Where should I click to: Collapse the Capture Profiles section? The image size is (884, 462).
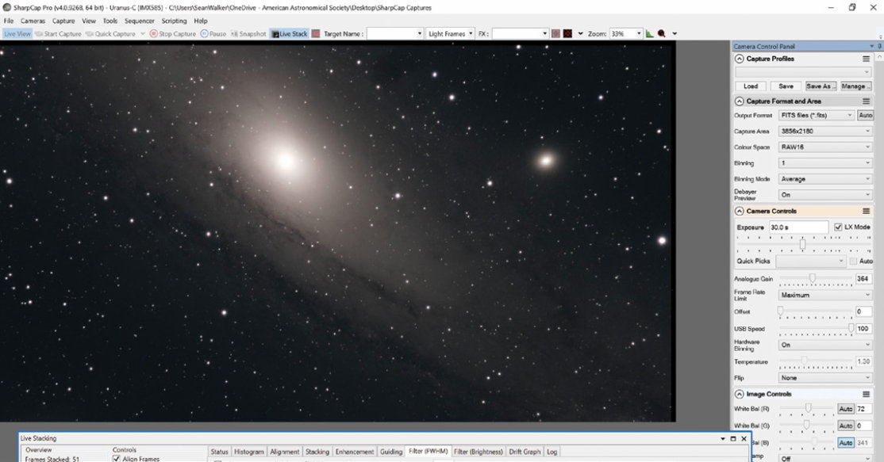pos(739,59)
